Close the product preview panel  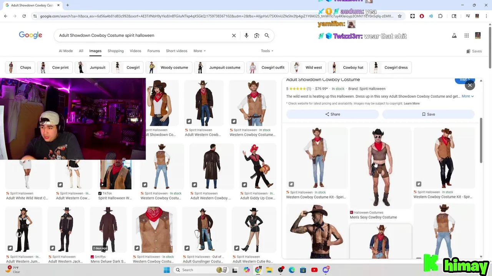click(x=470, y=85)
